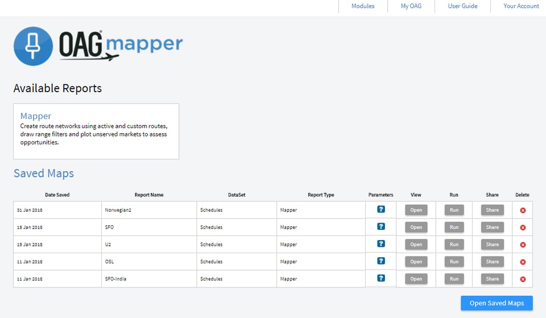
Task: Click the Report Name column header
Action: point(149,195)
